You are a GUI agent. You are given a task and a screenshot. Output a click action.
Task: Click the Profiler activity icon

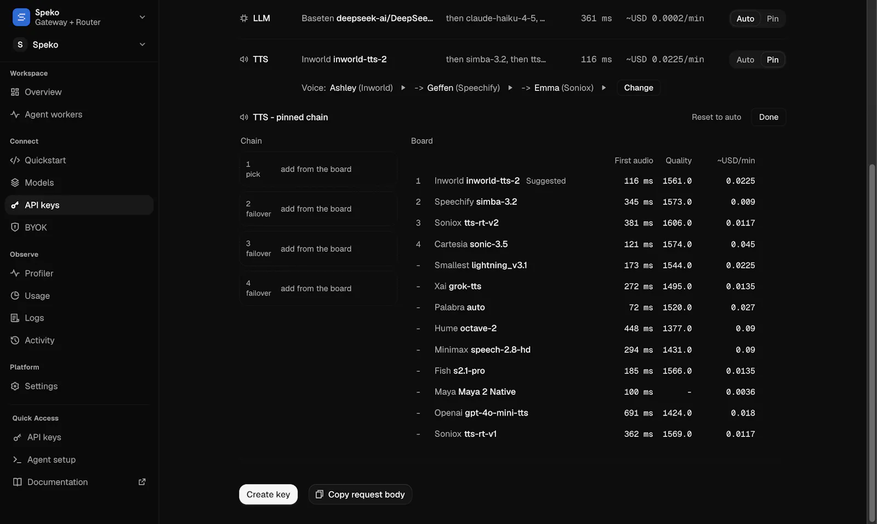[x=15, y=273]
